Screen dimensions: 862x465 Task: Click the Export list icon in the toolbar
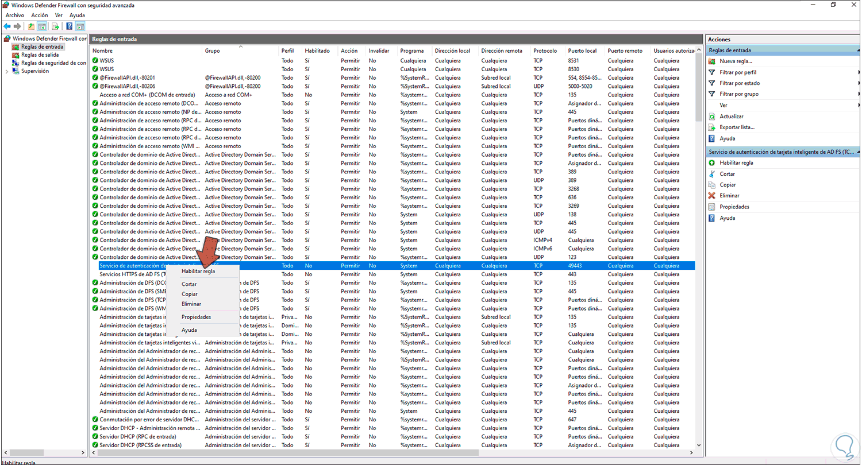coord(56,26)
